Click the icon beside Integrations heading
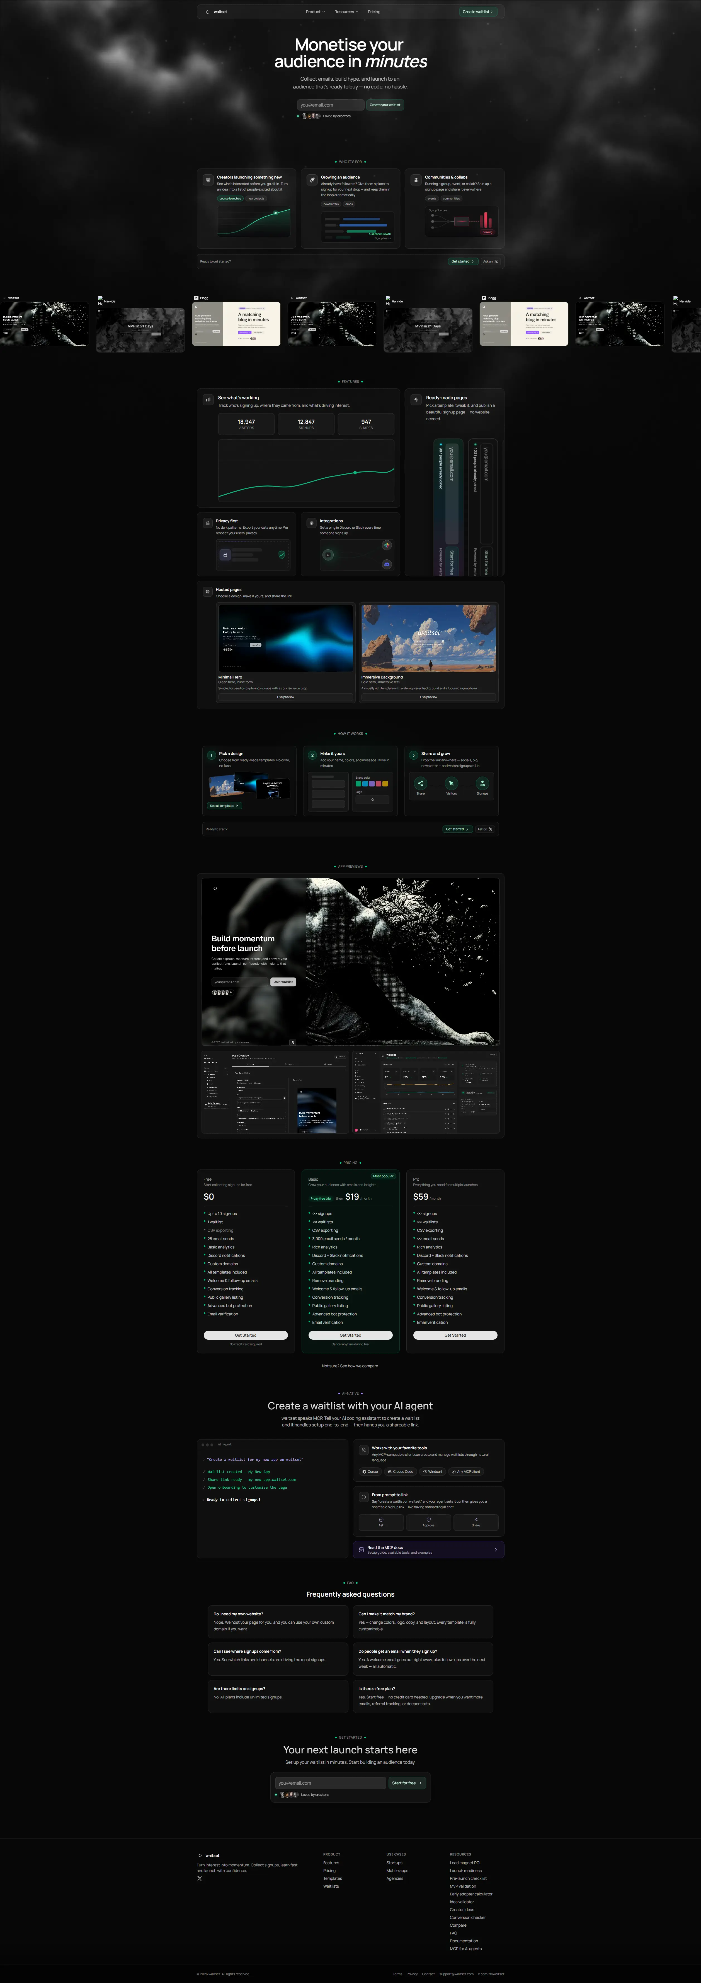Image resolution: width=701 pixels, height=1983 pixels. tap(312, 523)
